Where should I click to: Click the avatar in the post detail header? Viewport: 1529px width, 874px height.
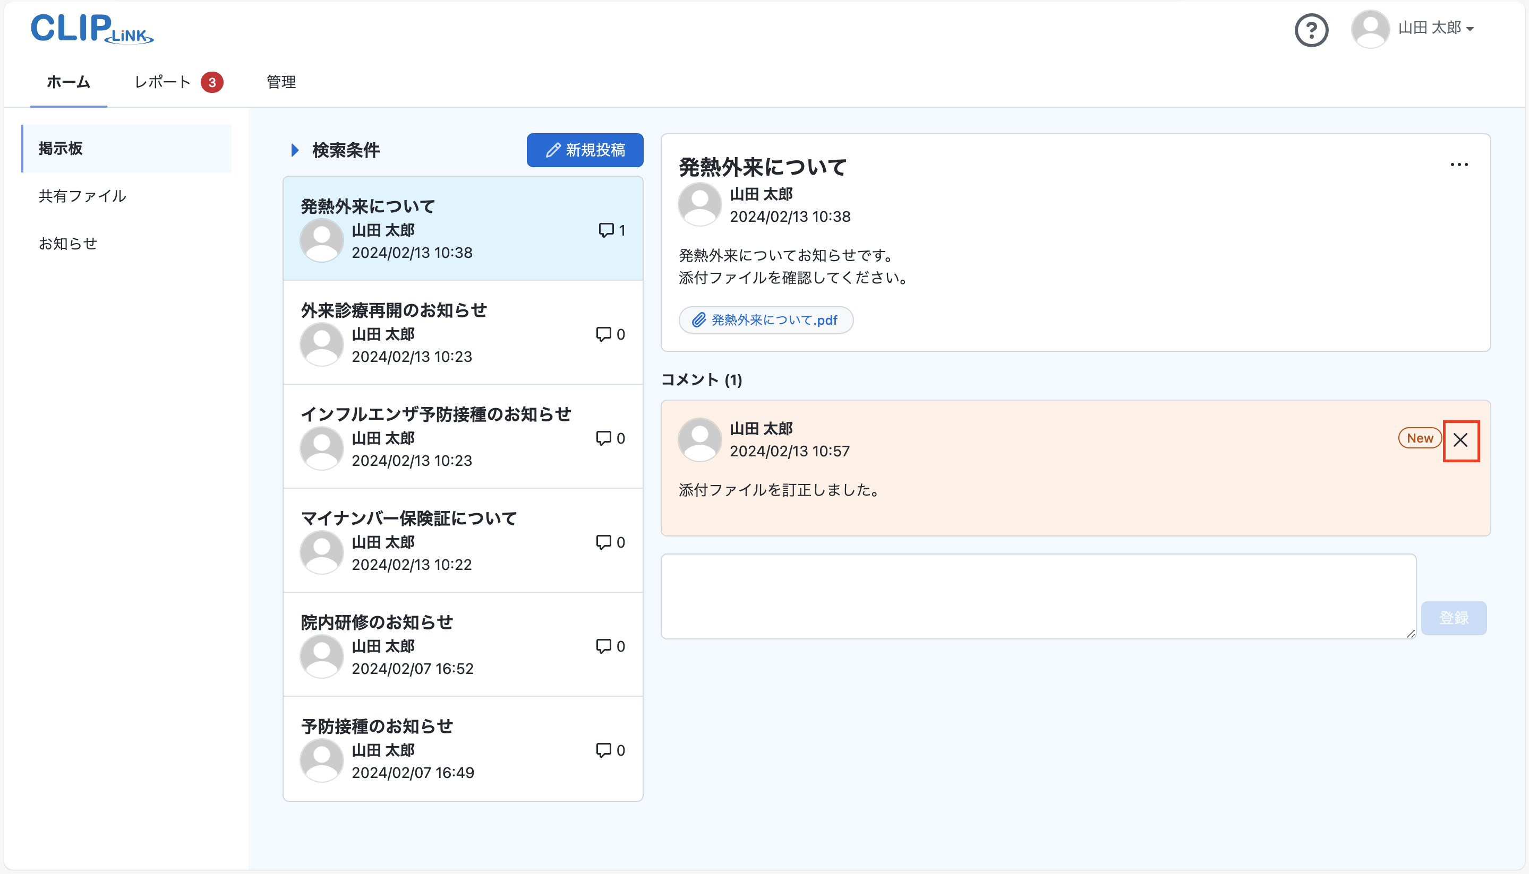[x=699, y=204]
